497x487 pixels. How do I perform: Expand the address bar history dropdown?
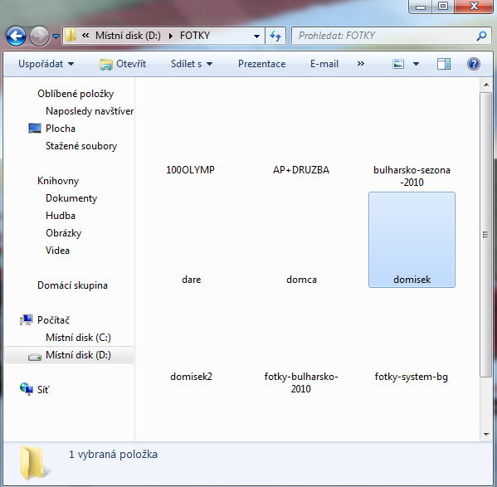[256, 37]
